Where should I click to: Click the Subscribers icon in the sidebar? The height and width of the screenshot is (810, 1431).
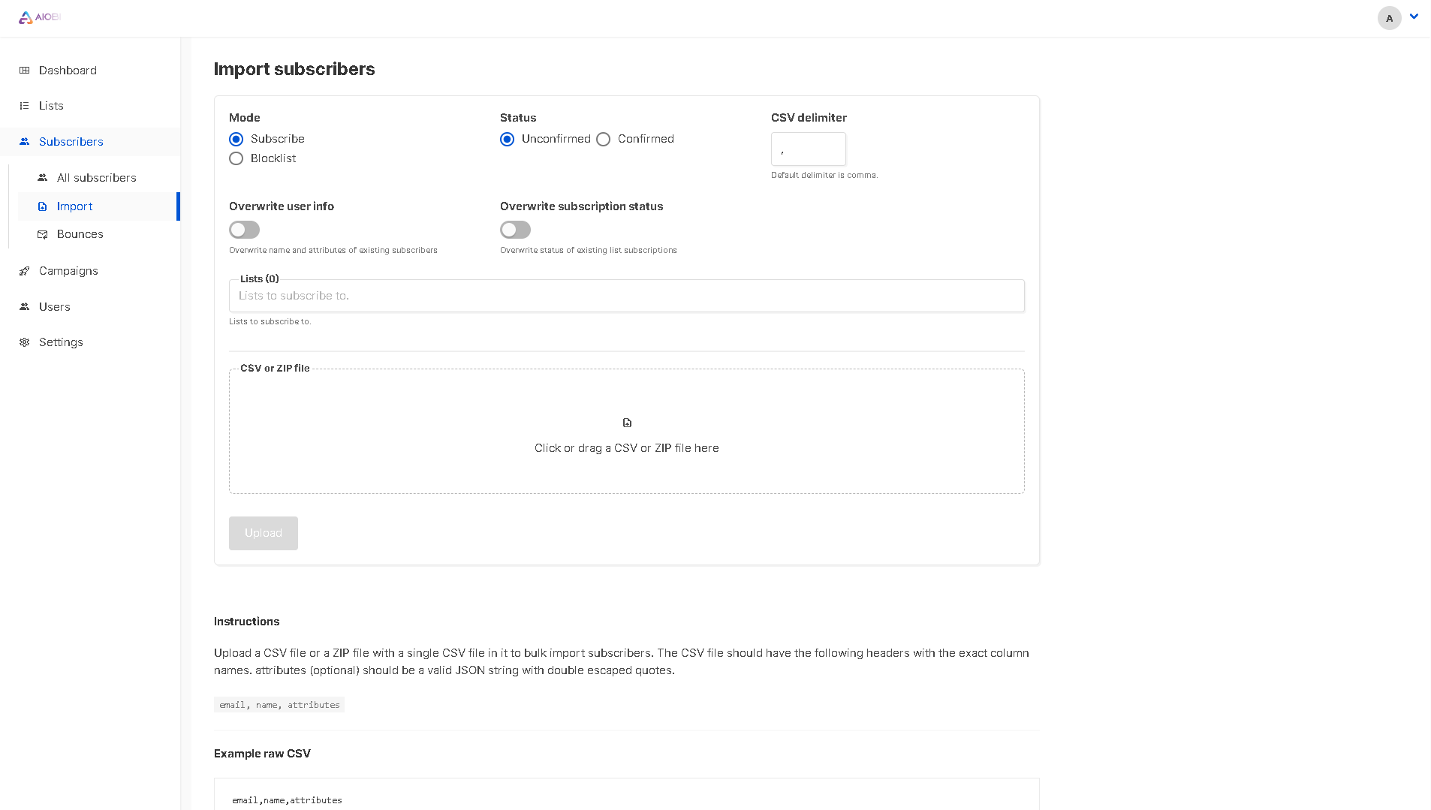pos(25,141)
